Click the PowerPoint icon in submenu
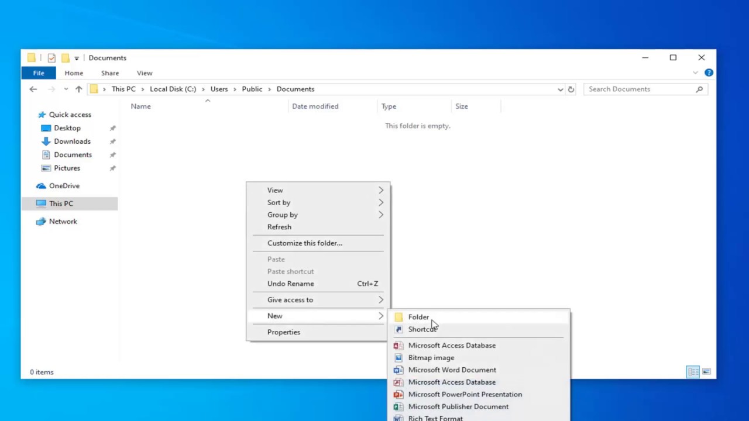 click(x=398, y=395)
